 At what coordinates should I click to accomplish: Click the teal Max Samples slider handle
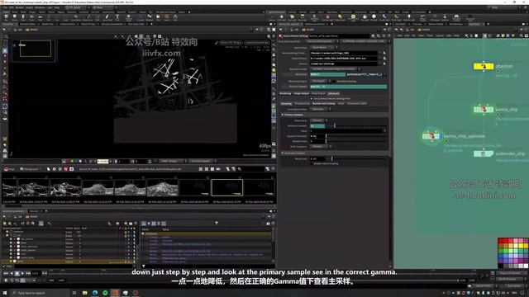pos(335,125)
